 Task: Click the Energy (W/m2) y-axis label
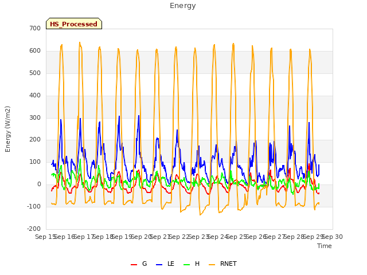pyautogui.click(x=7, y=129)
